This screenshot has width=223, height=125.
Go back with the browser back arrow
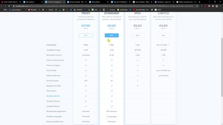pyautogui.click(x=2, y=6)
